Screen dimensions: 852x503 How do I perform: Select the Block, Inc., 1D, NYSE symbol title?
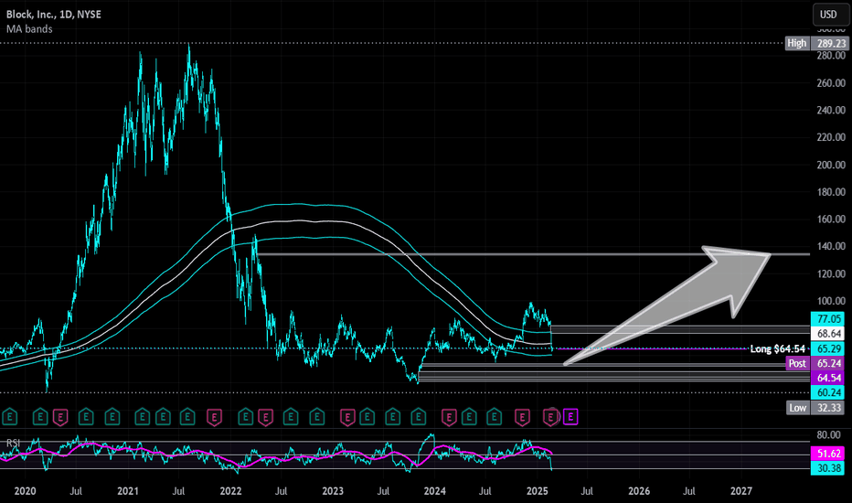click(x=54, y=14)
